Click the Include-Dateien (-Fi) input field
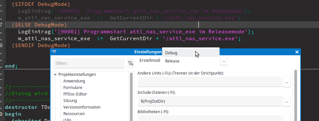Viewport: 319px width, 121px height. [210, 101]
